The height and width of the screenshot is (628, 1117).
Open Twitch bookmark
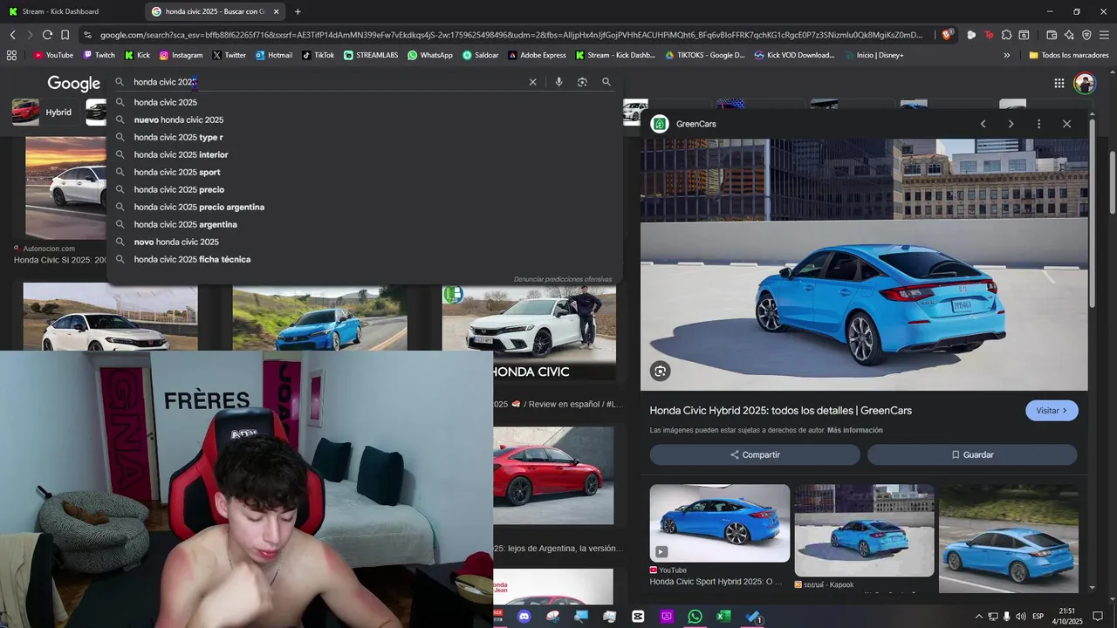click(x=99, y=55)
